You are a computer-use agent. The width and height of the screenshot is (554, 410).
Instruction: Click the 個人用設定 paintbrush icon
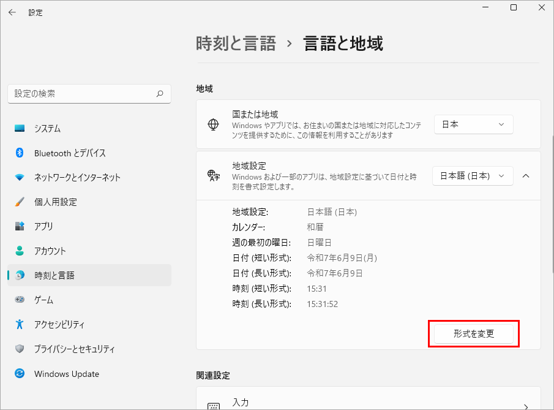coord(20,202)
